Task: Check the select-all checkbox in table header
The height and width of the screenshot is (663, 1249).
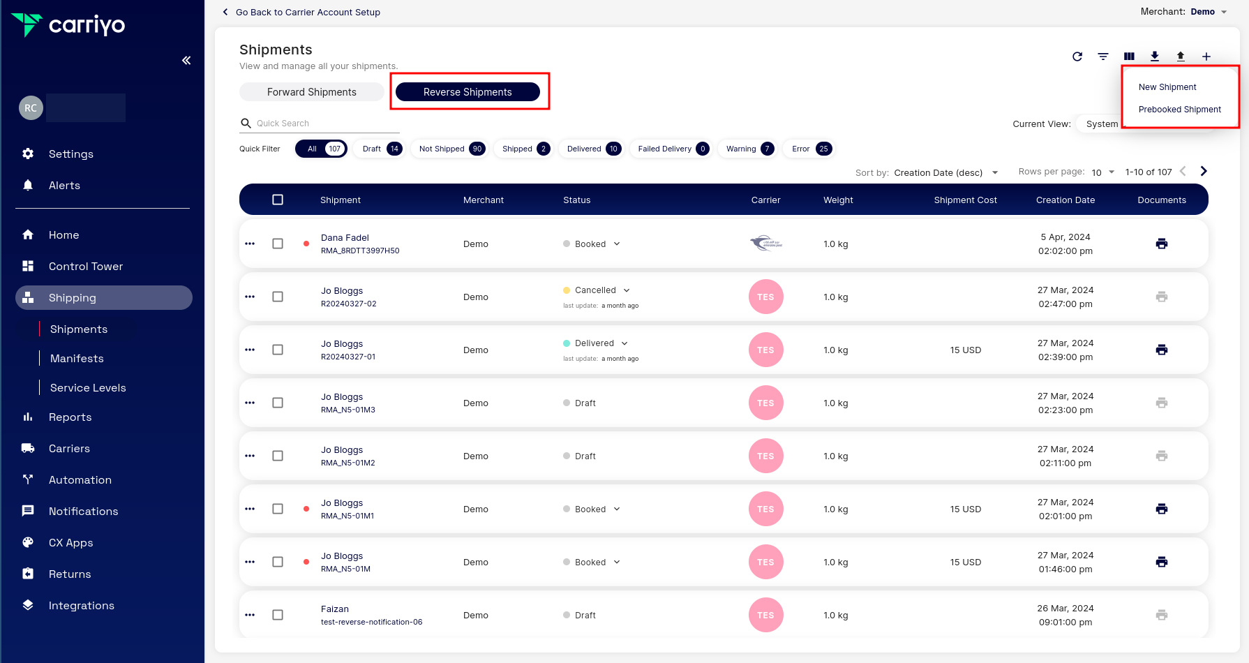Action: coord(278,199)
